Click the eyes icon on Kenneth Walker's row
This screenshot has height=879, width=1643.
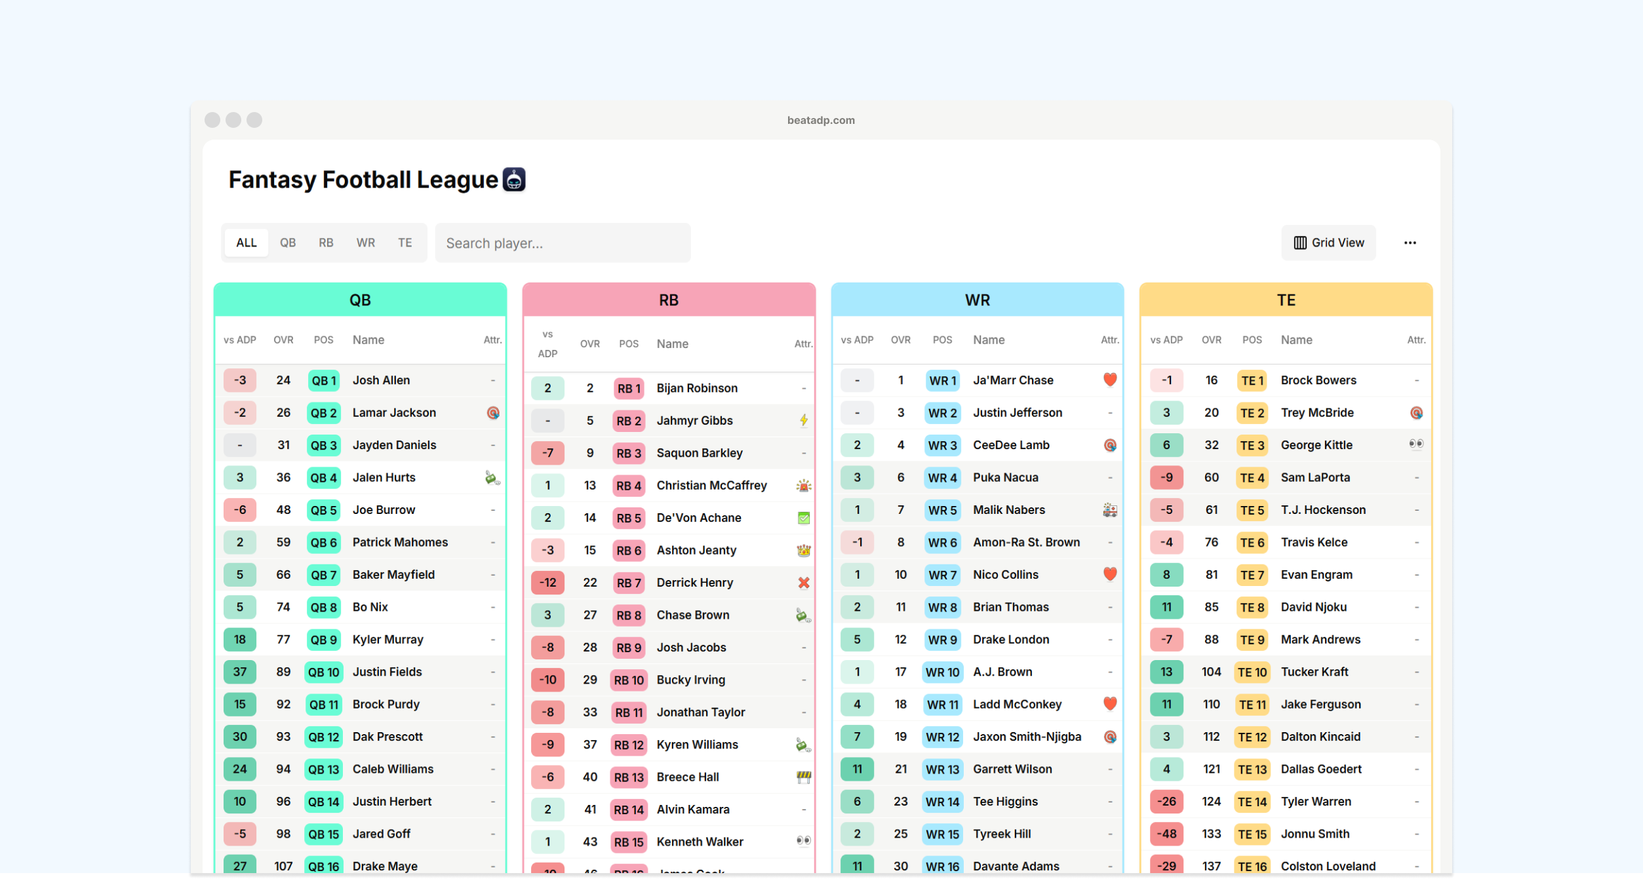click(x=803, y=841)
